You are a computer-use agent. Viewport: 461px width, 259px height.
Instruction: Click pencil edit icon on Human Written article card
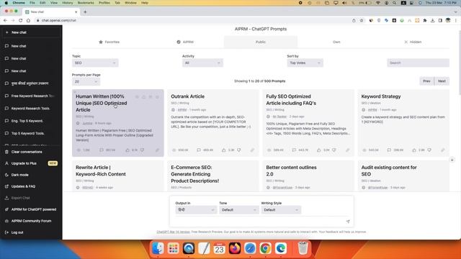157,150
